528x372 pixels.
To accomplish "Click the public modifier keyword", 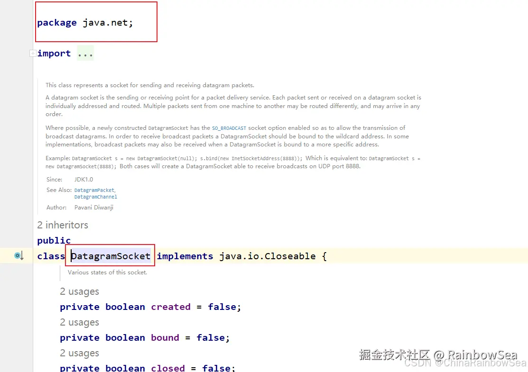I will 54,240.
